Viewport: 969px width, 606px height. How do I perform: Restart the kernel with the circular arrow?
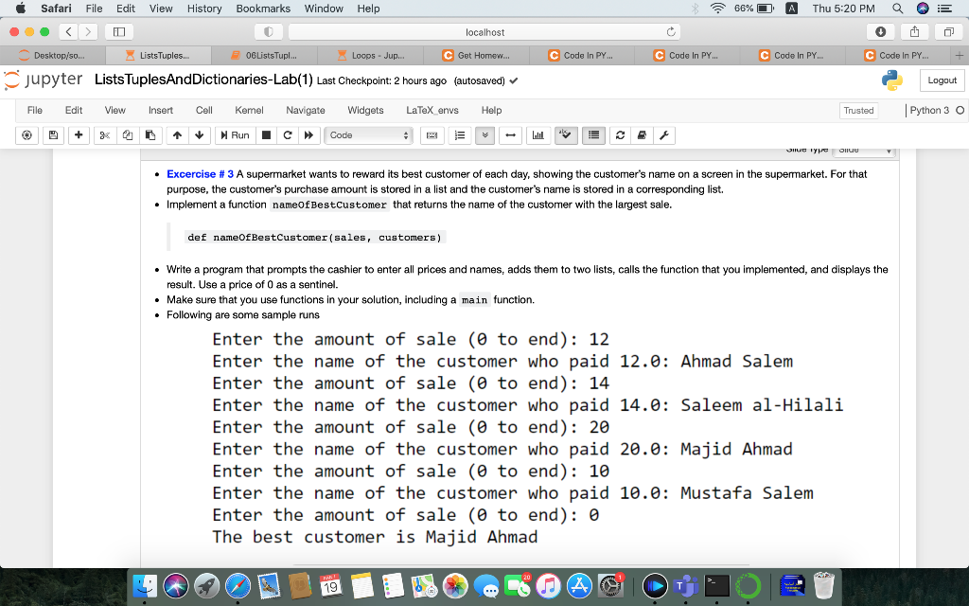pyautogui.click(x=288, y=134)
